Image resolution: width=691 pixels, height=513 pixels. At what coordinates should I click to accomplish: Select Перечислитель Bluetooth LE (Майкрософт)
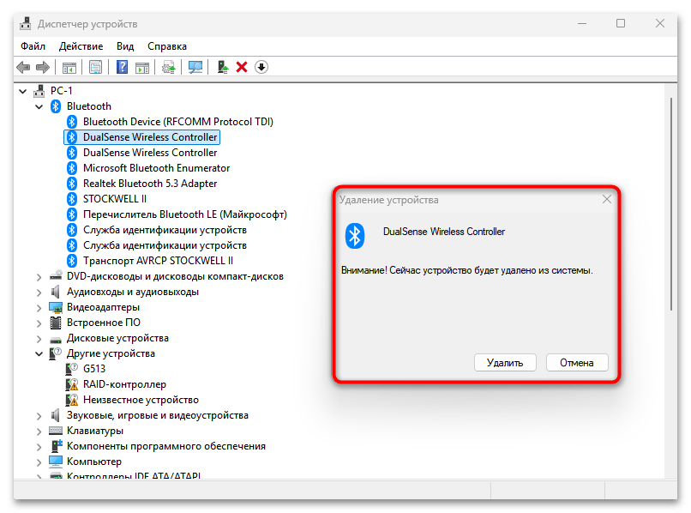click(x=185, y=214)
